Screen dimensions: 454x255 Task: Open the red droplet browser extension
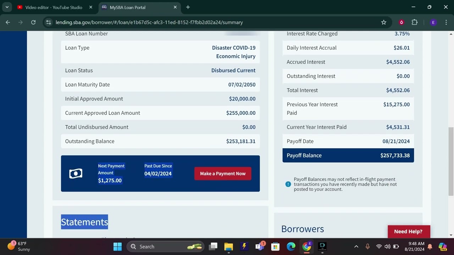point(402,22)
